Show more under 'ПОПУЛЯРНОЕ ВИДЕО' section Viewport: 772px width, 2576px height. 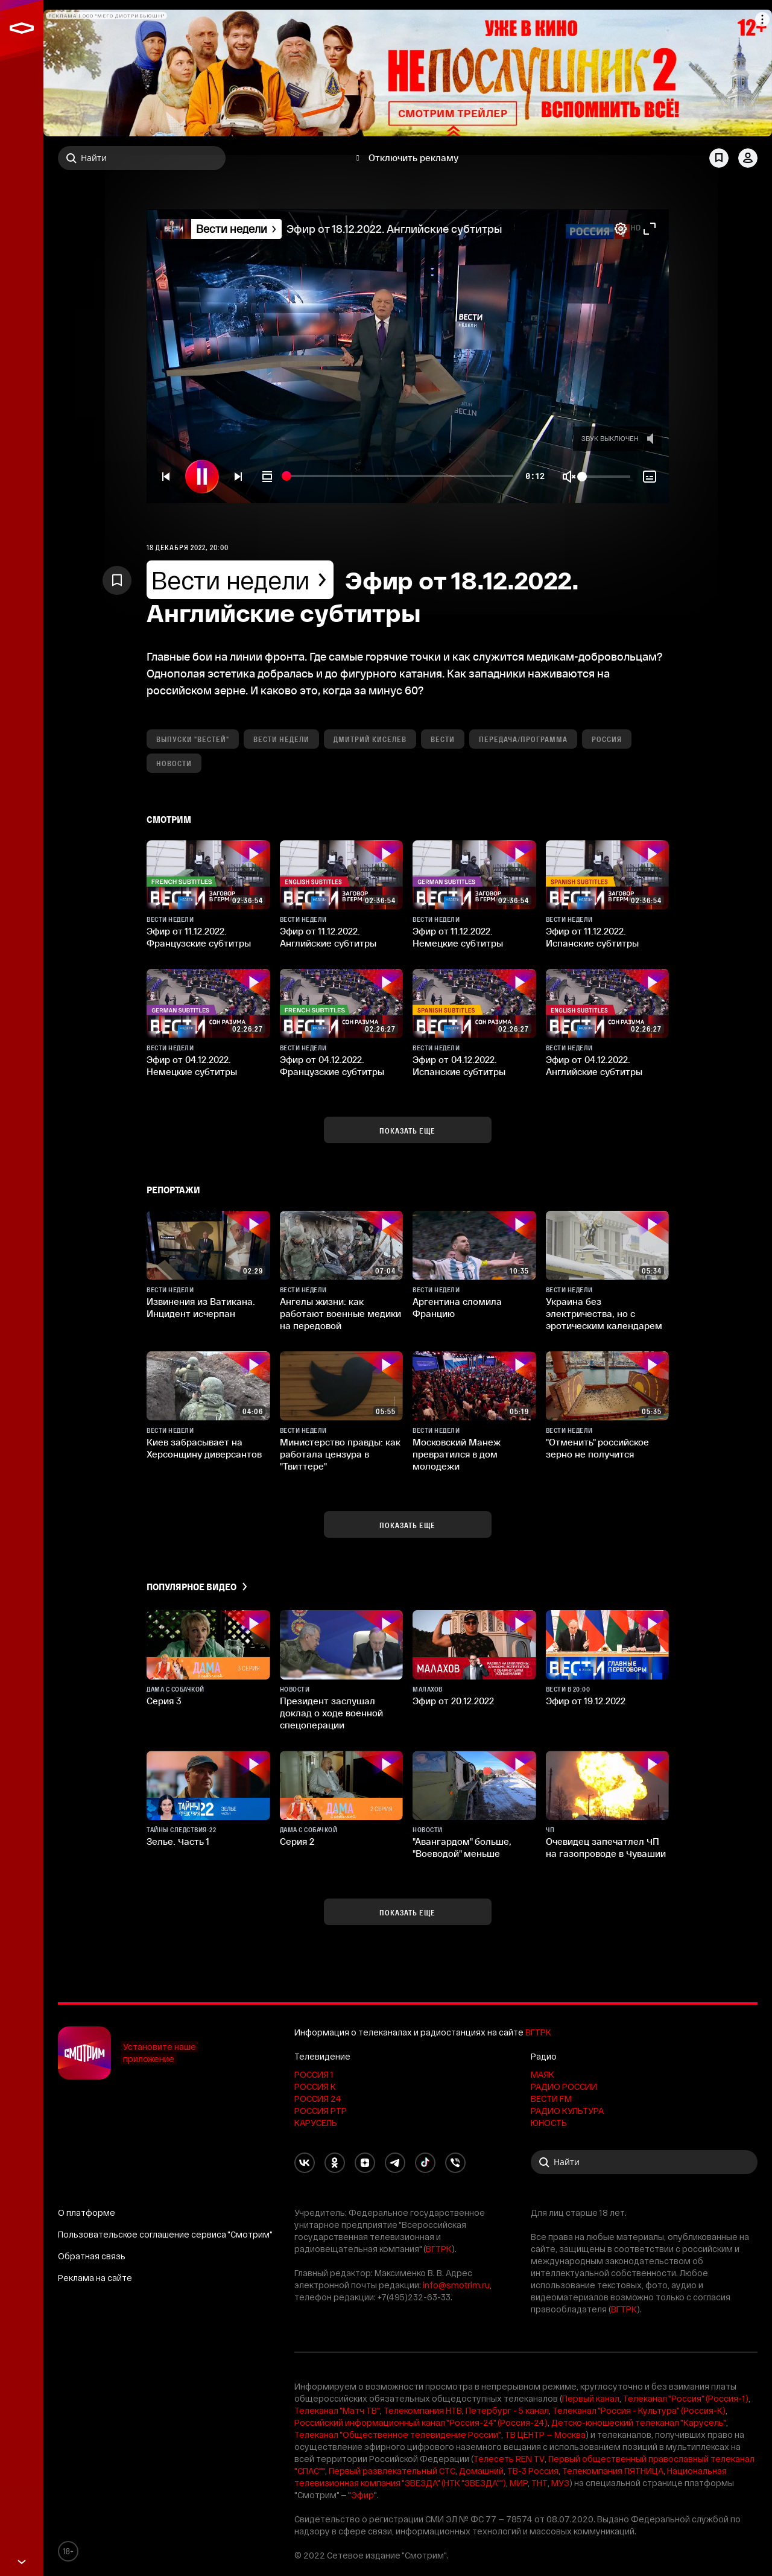[407, 1912]
